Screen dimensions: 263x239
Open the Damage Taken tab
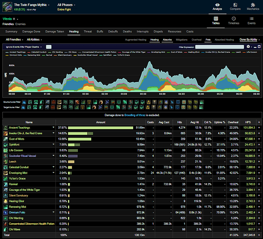[x=54, y=32]
